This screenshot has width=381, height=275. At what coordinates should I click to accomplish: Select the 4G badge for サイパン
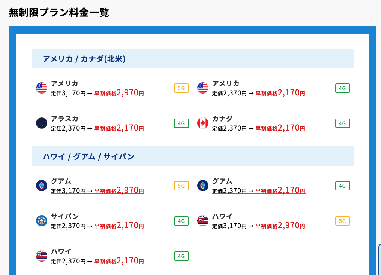(181, 221)
